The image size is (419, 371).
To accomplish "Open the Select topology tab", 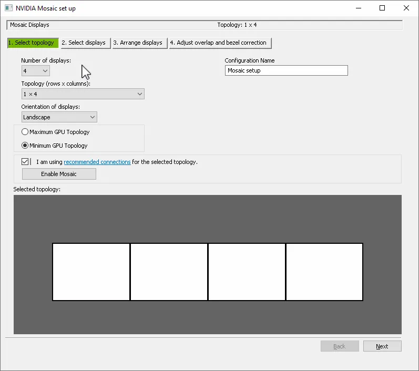I will click(33, 43).
